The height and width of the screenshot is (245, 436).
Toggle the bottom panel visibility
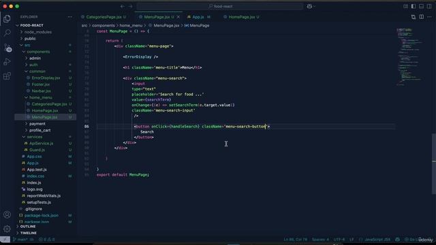(x=421, y=6)
